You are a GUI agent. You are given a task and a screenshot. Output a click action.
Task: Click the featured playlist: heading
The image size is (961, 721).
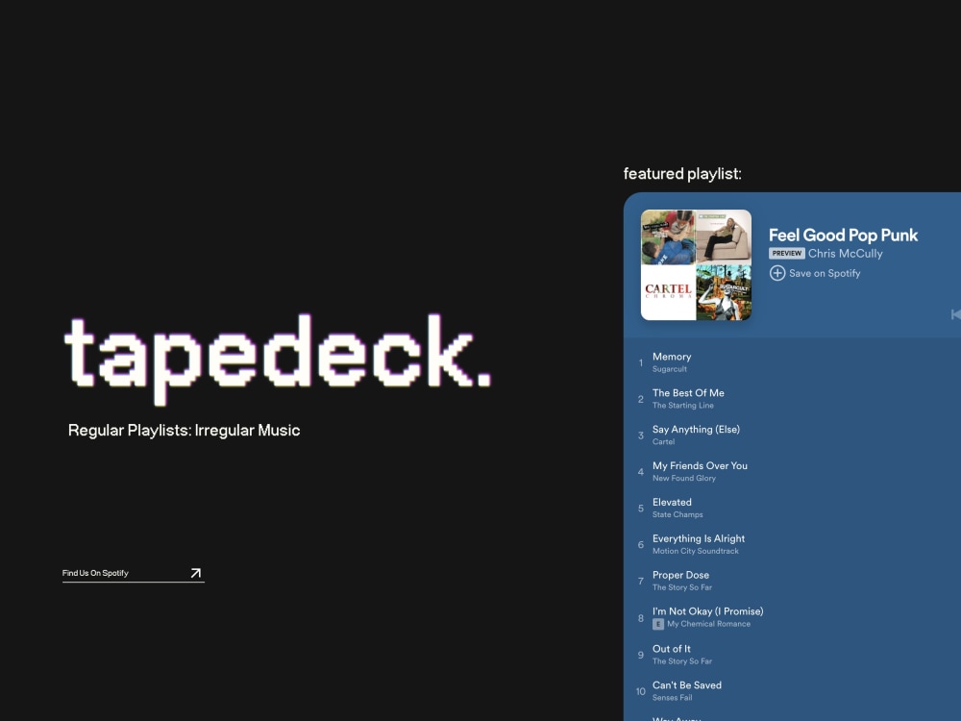pos(682,174)
